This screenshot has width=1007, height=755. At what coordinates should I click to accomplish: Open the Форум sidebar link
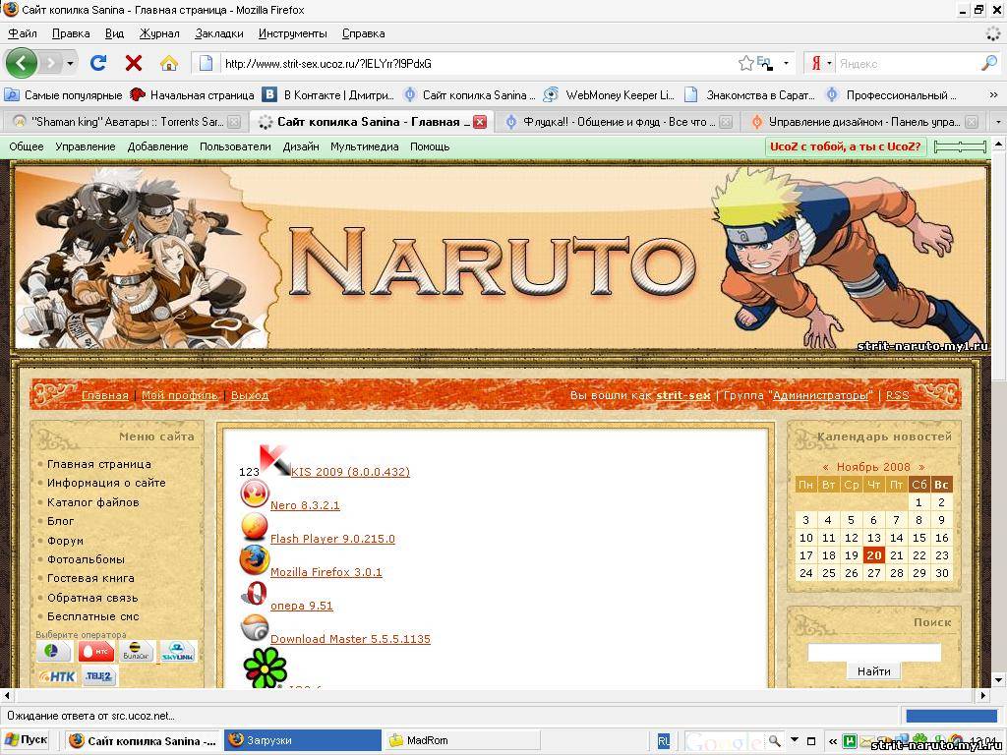(x=65, y=541)
